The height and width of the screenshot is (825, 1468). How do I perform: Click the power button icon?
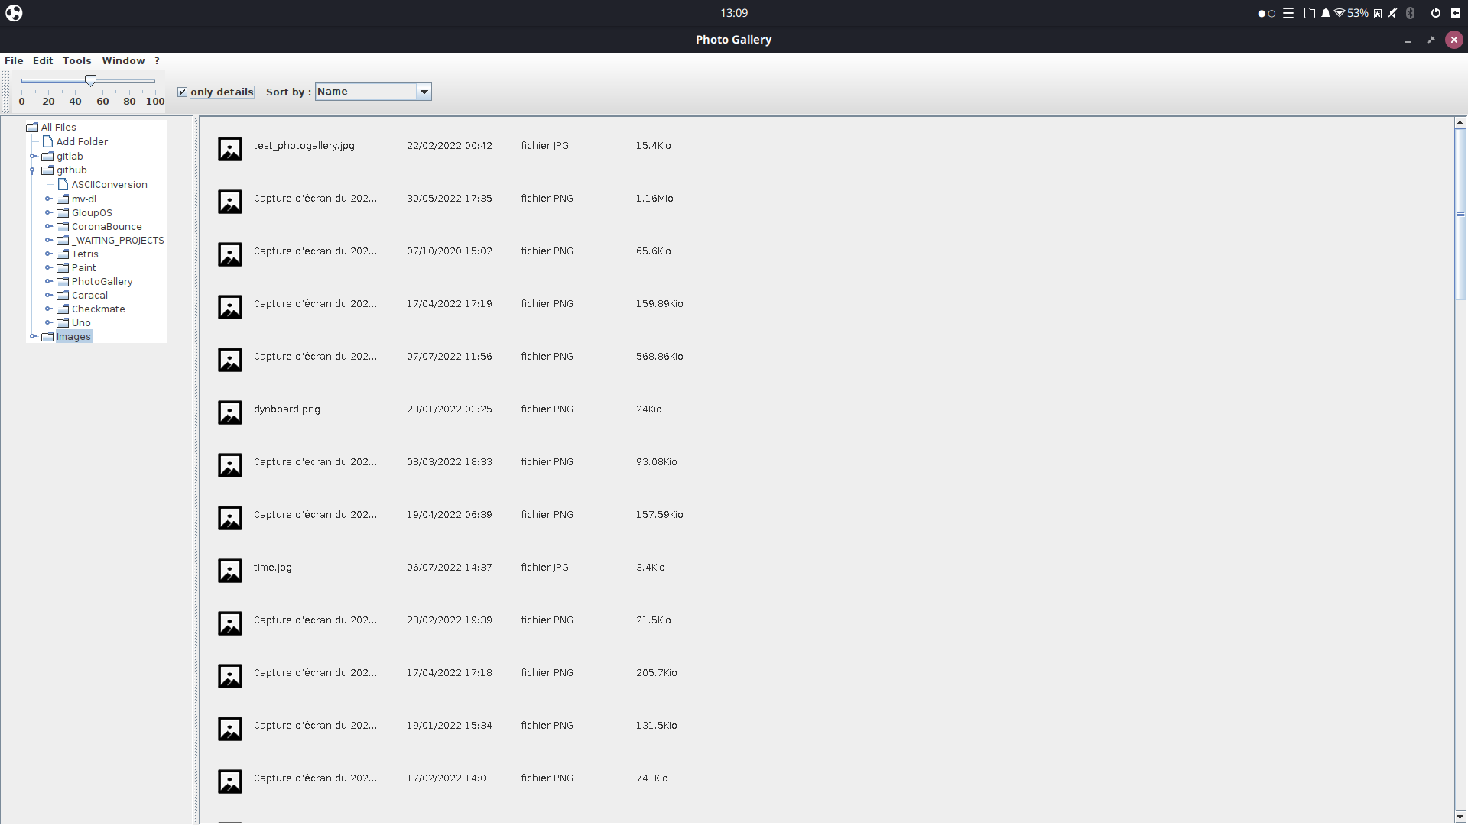click(x=1436, y=13)
